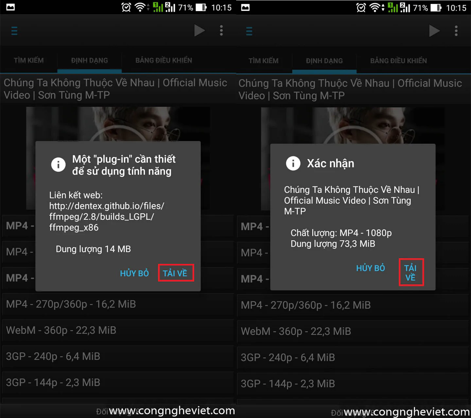Tap Wi-Fi icon in right status bar
Screen dimensions: 471x418
pos(375,7)
